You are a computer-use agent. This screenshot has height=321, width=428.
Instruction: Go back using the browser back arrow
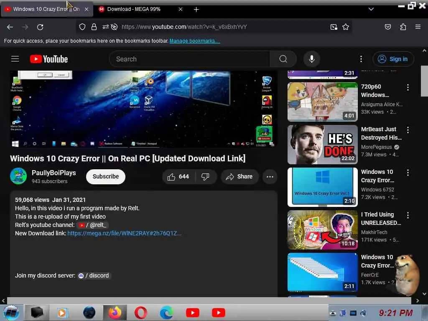[x=10, y=27]
